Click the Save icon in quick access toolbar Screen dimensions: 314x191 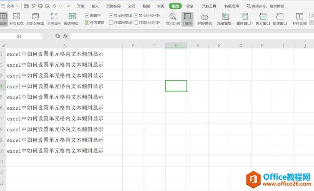26,6
